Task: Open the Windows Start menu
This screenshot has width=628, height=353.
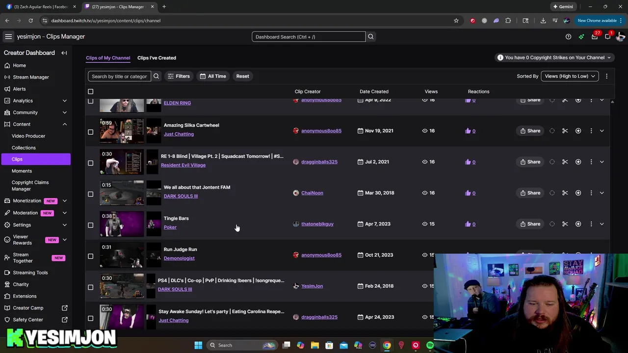Action: click(x=198, y=345)
